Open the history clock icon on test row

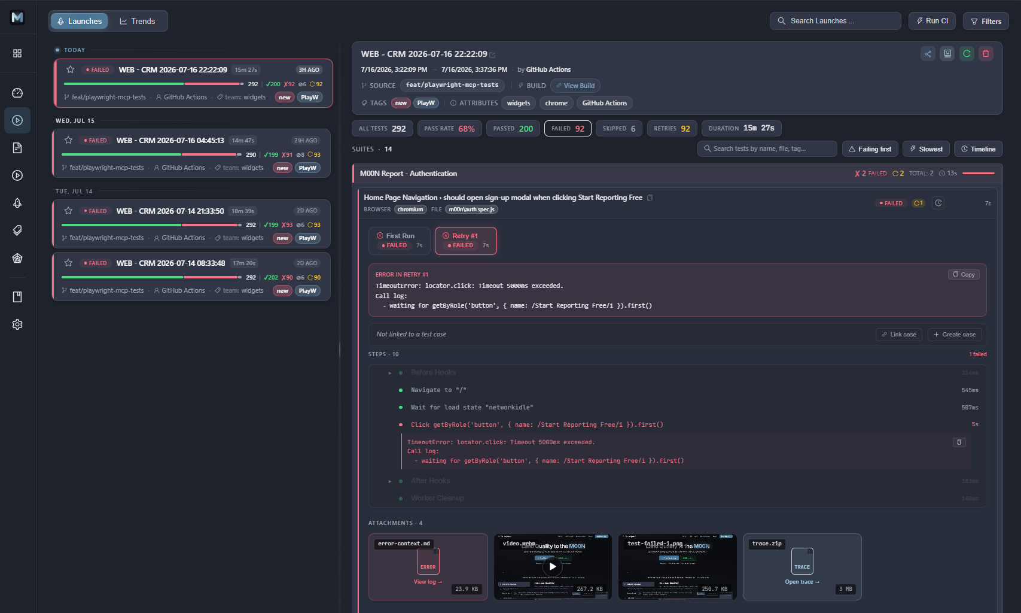[x=938, y=203]
